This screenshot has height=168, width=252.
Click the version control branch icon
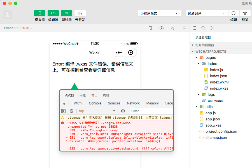coord(212,28)
